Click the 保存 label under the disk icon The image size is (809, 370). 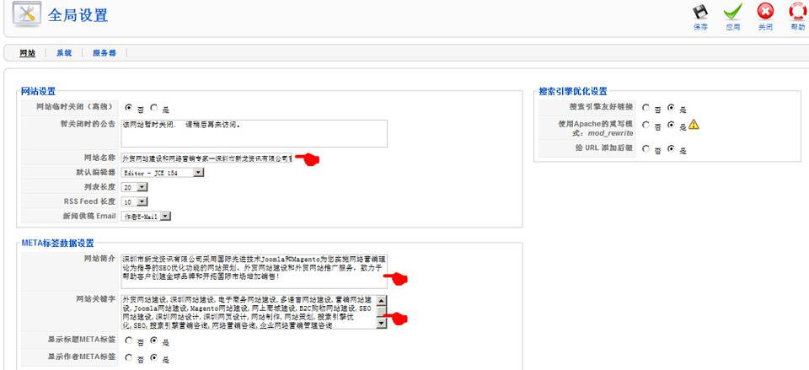click(700, 27)
